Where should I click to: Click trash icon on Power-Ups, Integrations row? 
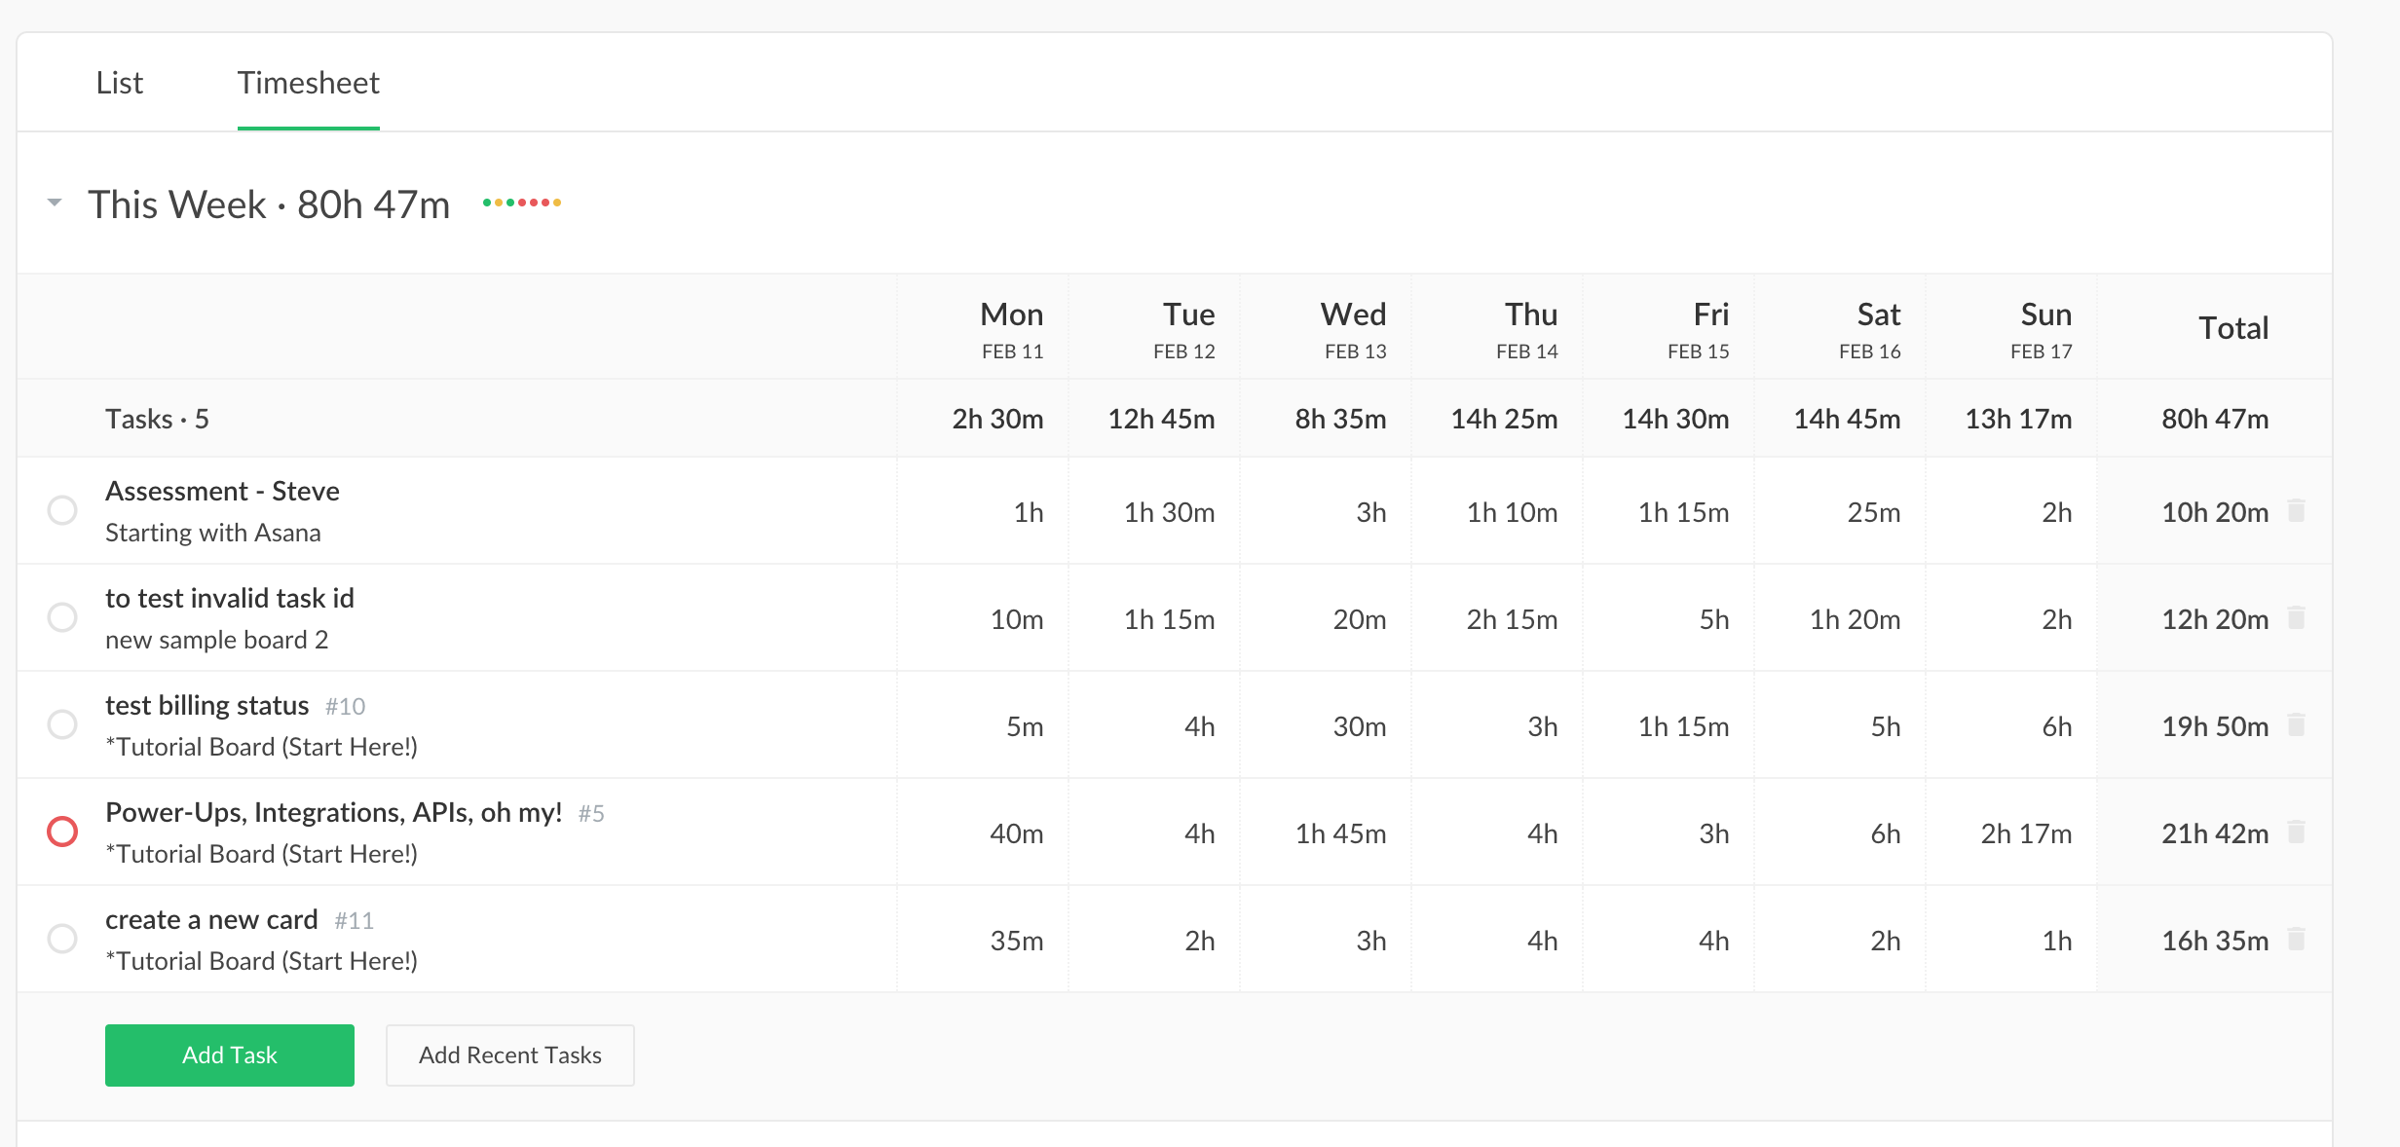[x=2296, y=832]
